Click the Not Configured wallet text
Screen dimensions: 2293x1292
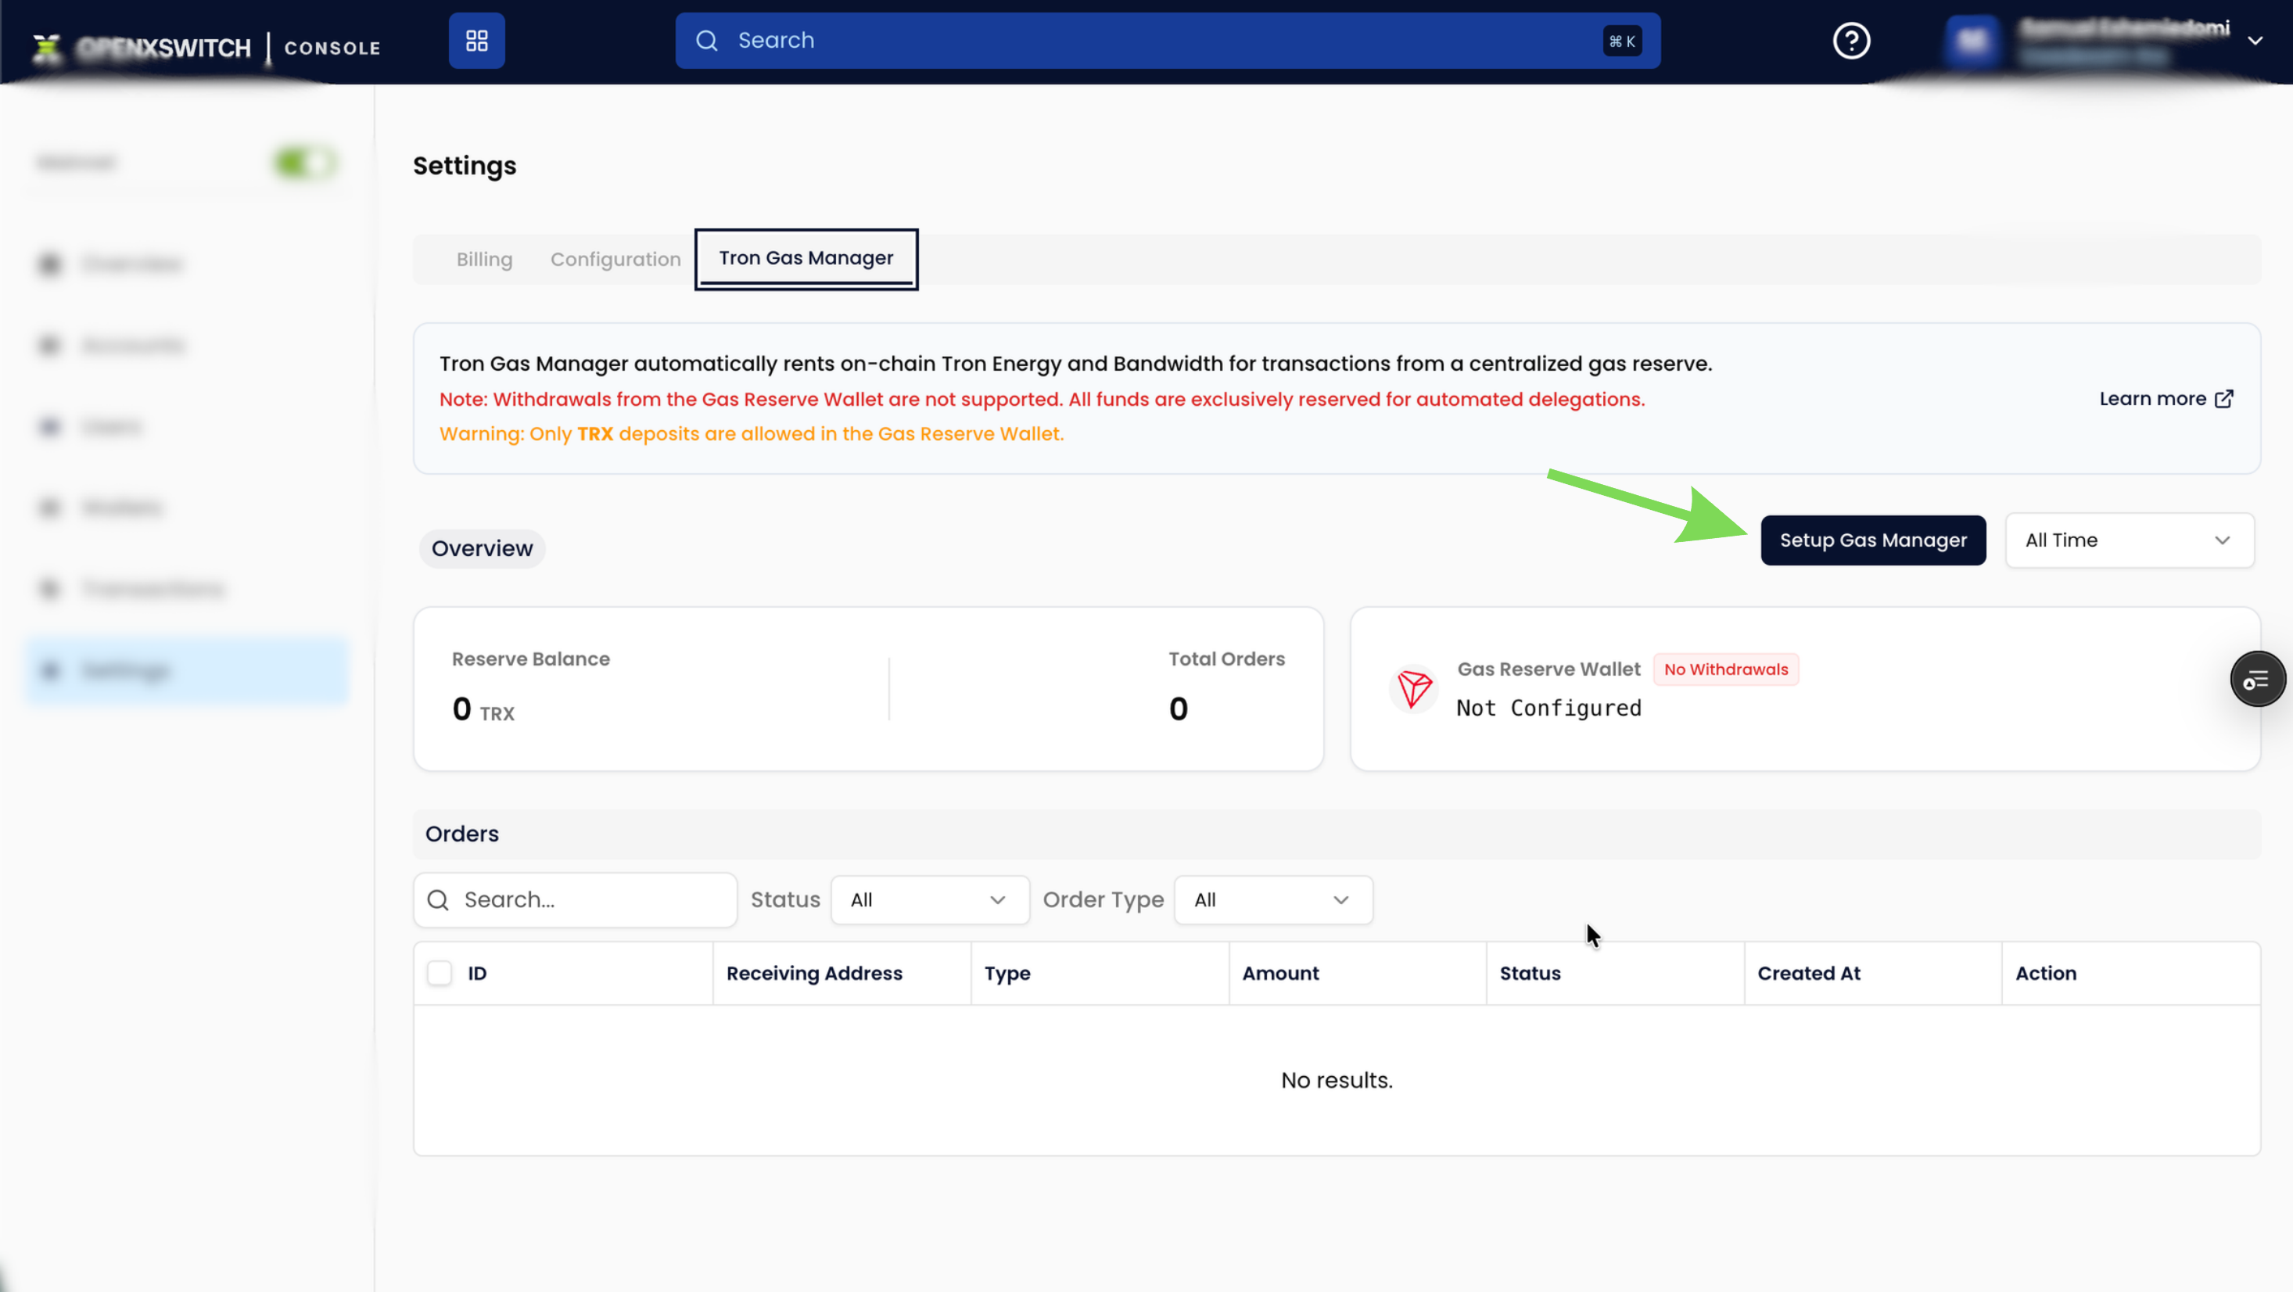[x=1548, y=708]
